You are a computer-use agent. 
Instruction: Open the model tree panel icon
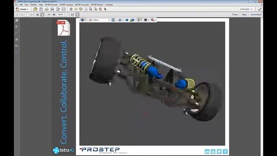click(x=16, y=52)
